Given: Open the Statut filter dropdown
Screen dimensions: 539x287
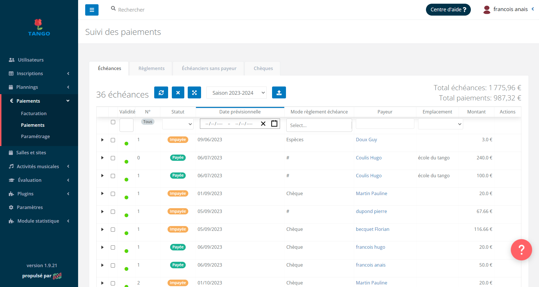Looking at the screenshot, I should [x=178, y=124].
